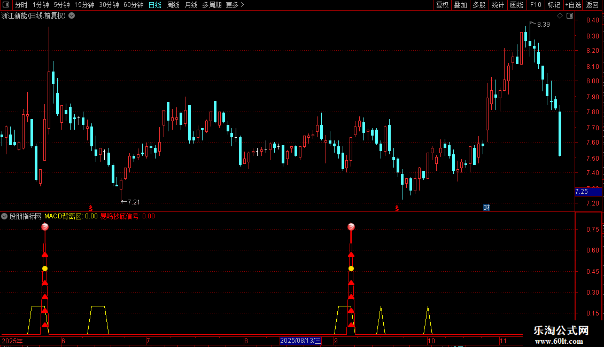Viewport: 604px width, 347px height.
Task: Toggle the left sidebar panel icon
Action: pos(6,5)
